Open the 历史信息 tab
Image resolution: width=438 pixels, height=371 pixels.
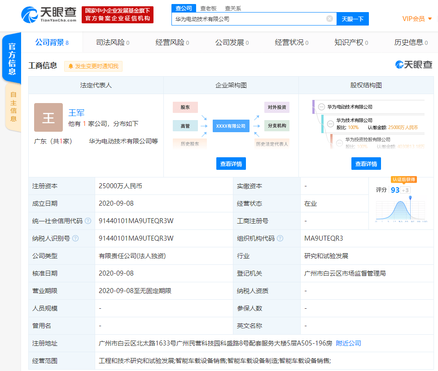[x=411, y=43]
